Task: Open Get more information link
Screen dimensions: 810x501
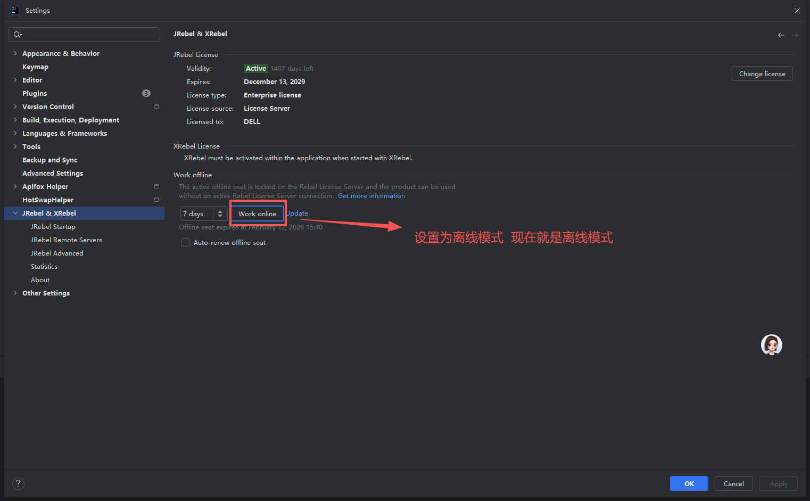Action: pos(371,195)
